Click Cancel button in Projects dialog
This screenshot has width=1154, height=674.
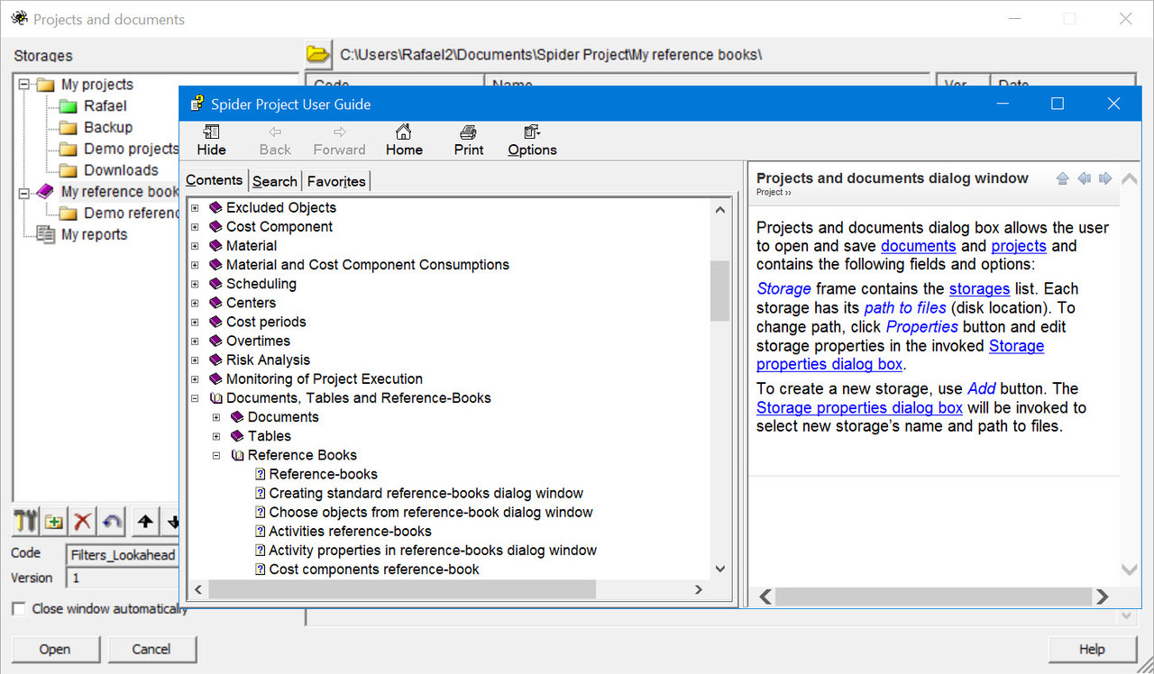pos(151,649)
